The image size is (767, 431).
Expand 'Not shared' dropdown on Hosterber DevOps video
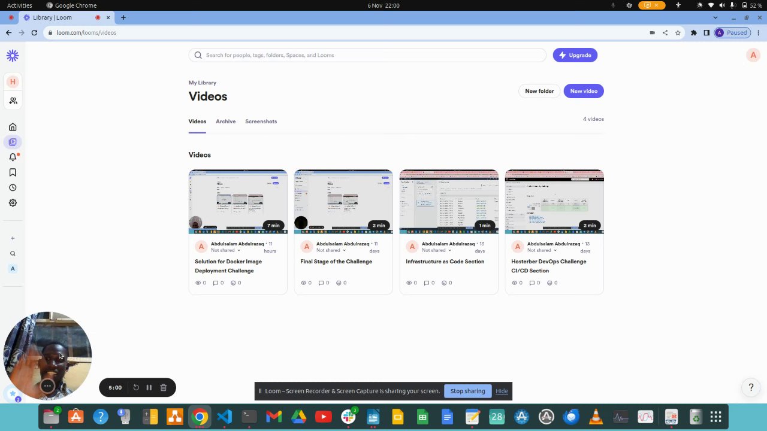pyautogui.click(x=542, y=250)
